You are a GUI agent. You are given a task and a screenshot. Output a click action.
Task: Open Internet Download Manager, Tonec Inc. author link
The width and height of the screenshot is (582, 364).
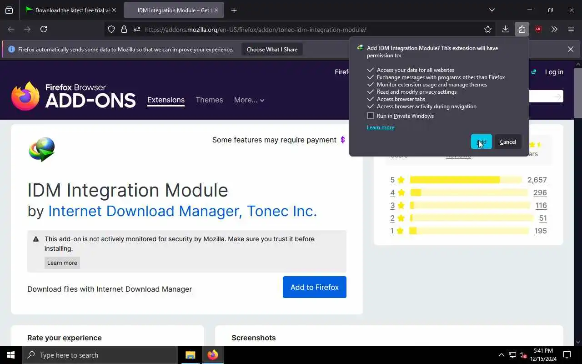click(x=182, y=211)
